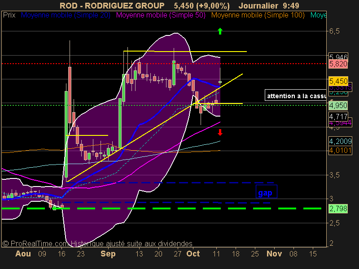Click the 2,5 price axis value
The height and width of the screenshot is (269, 359).
click(x=334, y=223)
